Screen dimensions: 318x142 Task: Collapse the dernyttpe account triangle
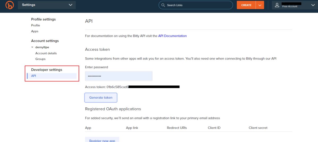pyautogui.click(x=32, y=47)
